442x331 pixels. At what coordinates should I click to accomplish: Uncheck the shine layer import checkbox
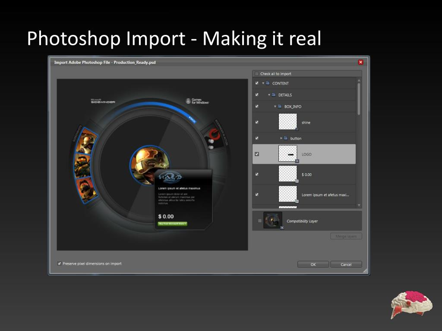tap(257, 122)
